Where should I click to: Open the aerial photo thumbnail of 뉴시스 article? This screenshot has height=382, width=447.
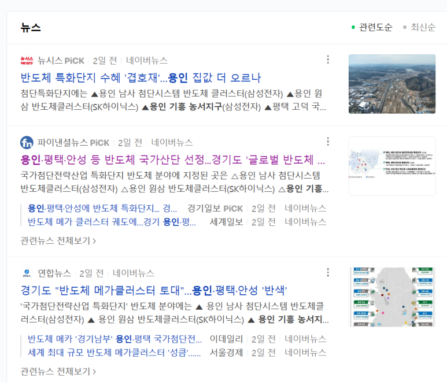click(x=392, y=84)
